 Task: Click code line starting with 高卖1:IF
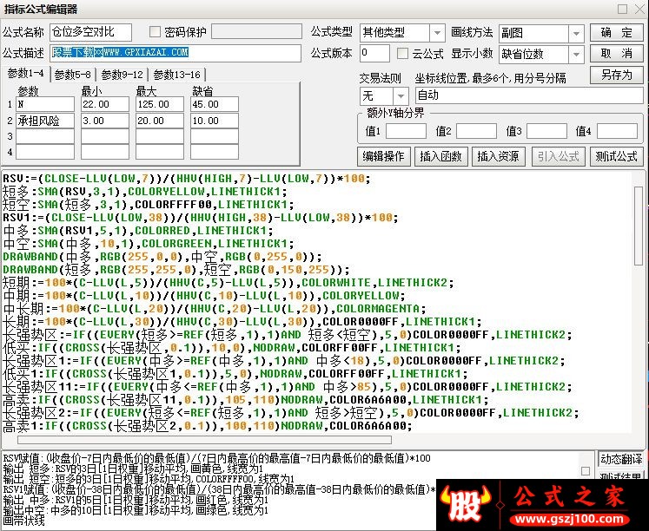click(x=208, y=426)
